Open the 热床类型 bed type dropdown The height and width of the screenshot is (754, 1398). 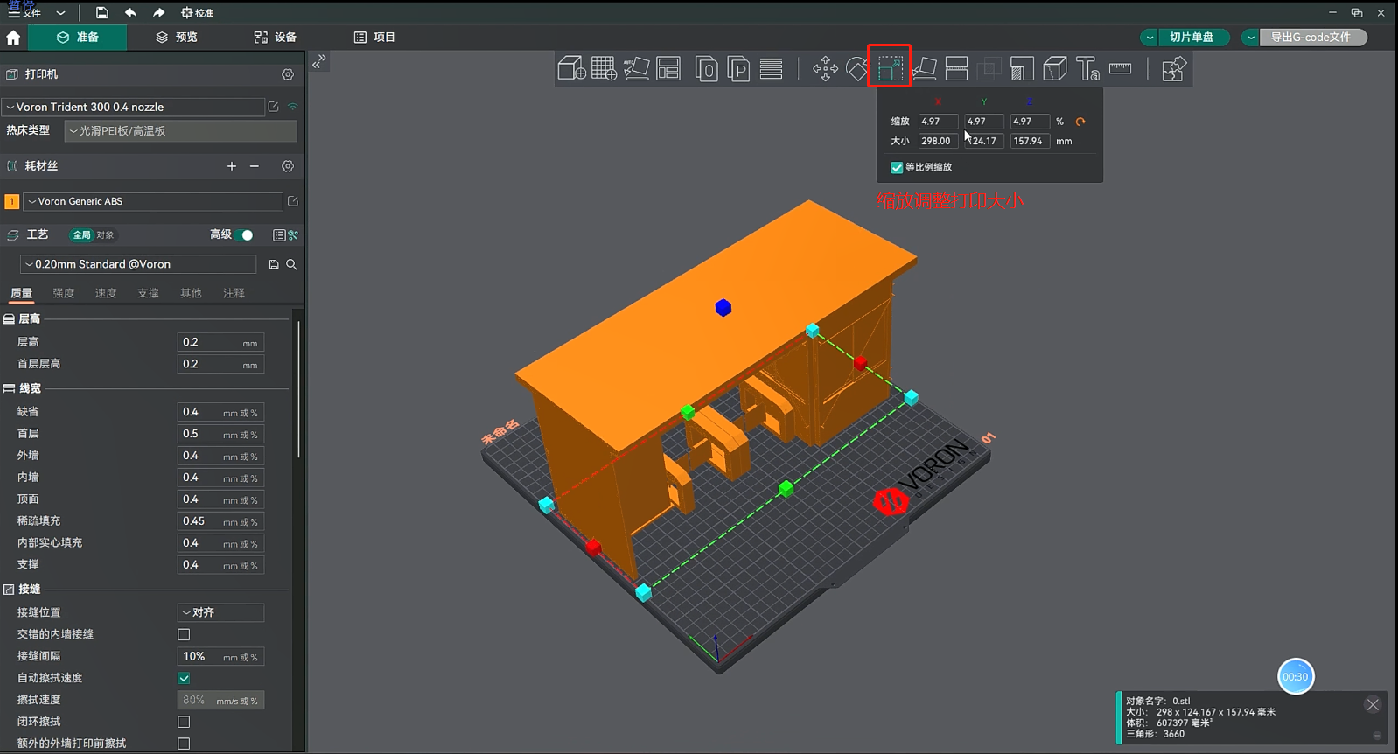[x=180, y=131]
